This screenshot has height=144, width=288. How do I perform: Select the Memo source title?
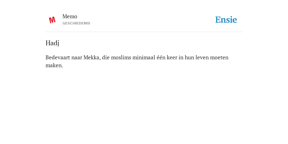(x=70, y=17)
